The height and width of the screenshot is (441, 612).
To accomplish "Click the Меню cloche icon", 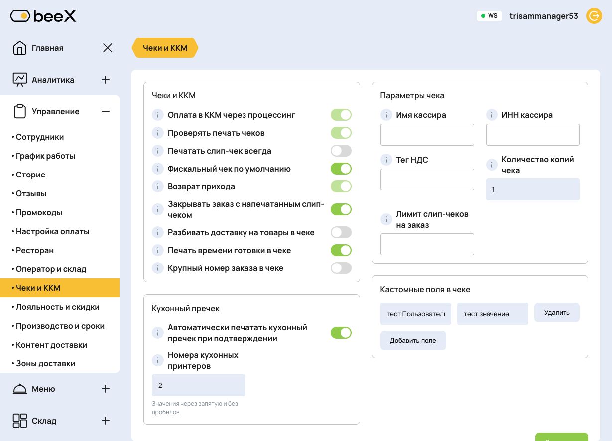I will click(20, 389).
